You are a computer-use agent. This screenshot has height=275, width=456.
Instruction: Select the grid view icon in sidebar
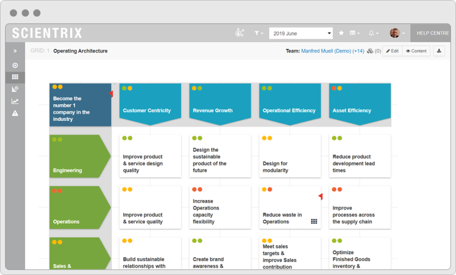[15, 77]
